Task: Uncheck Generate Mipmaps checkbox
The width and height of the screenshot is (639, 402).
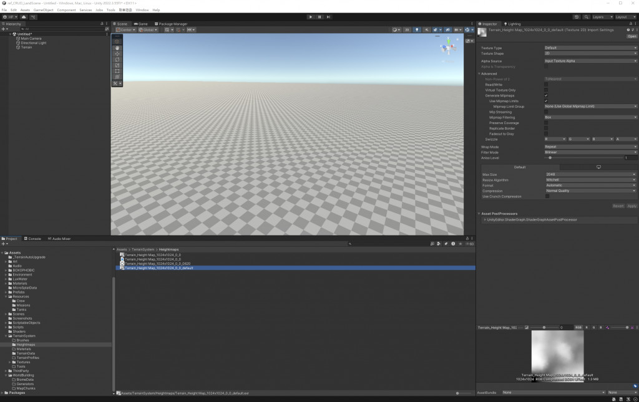Action: pyautogui.click(x=546, y=95)
